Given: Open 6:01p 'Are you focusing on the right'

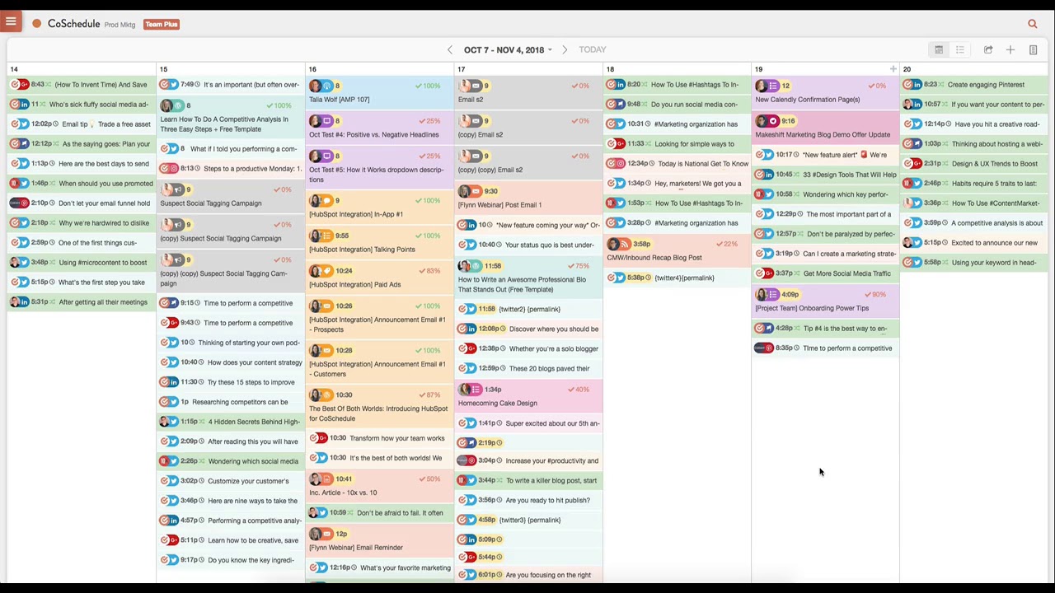Looking at the screenshot, I should coord(527,575).
